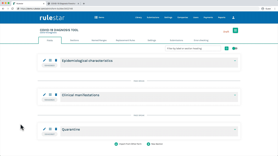
Task: Switch to the Sections tab
Action: point(74,40)
